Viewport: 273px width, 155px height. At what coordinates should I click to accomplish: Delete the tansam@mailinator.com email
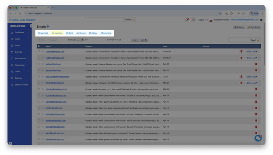[256, 121]
